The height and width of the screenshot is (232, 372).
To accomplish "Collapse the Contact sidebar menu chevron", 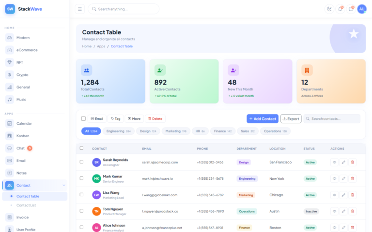I will coord(63,185).
